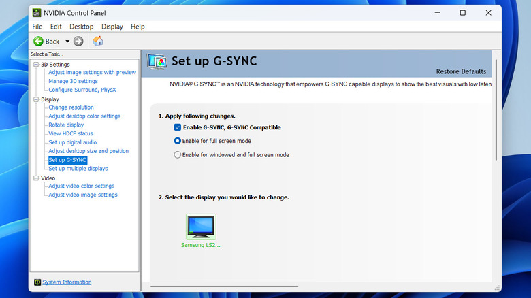This screenshot has width=531, height=298.
Task: Select Enable for full screen mode
Action: (178, 141)
